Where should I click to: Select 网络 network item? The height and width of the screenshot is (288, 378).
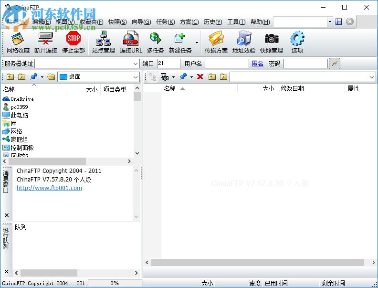(x=12, y=131)
